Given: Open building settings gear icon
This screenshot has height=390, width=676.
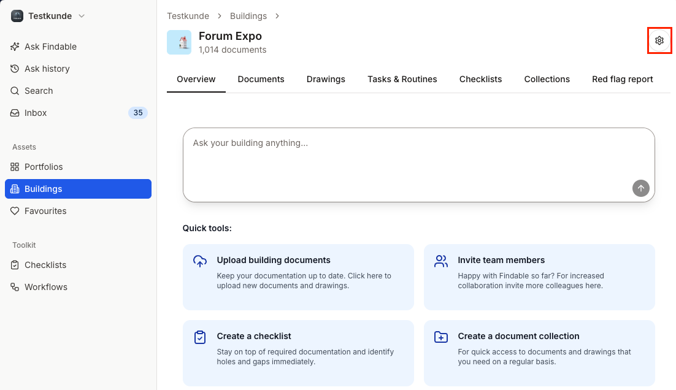Looking at the screenshot, I should [659, 40].
